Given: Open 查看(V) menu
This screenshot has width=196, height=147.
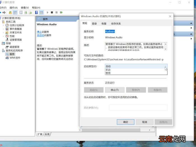Looking at the screenshot, I should click(25, 8).
